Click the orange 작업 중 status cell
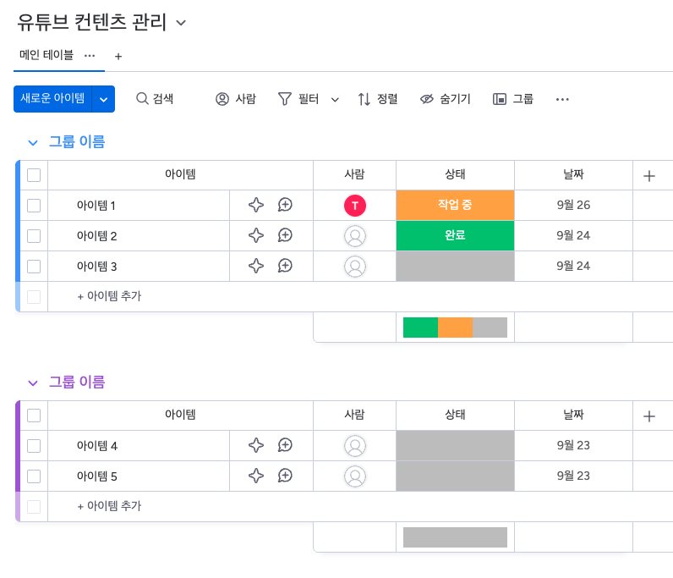 (x=455, y=205)
